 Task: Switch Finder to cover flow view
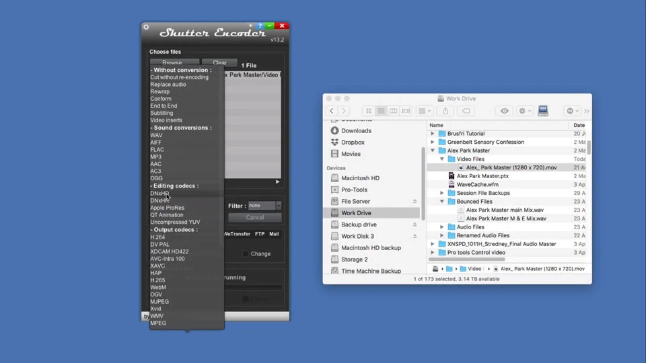tap(406, 111)
